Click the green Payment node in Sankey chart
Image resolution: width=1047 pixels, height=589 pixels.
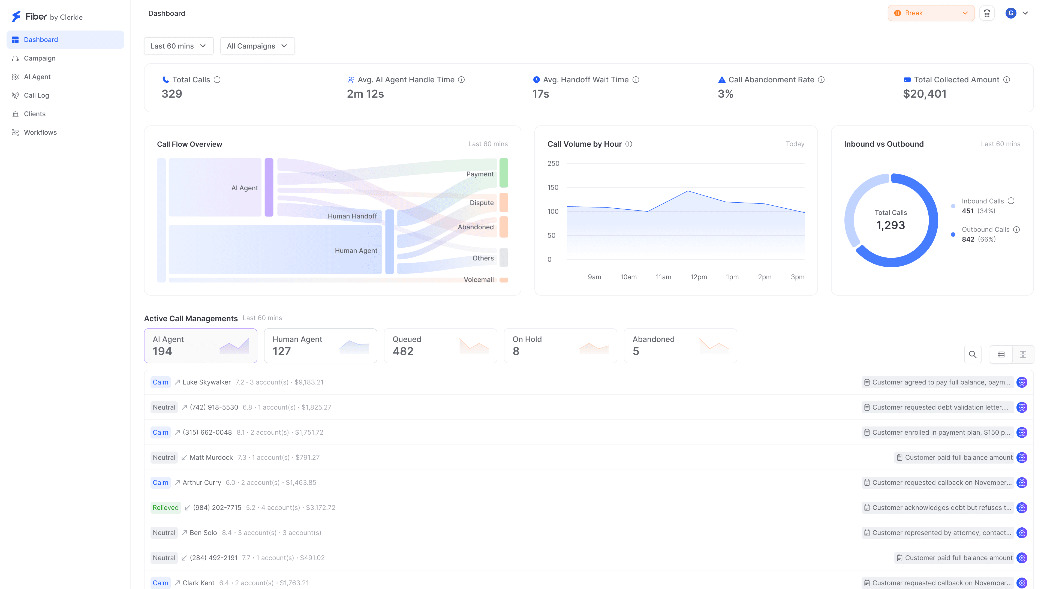(504, 173)
